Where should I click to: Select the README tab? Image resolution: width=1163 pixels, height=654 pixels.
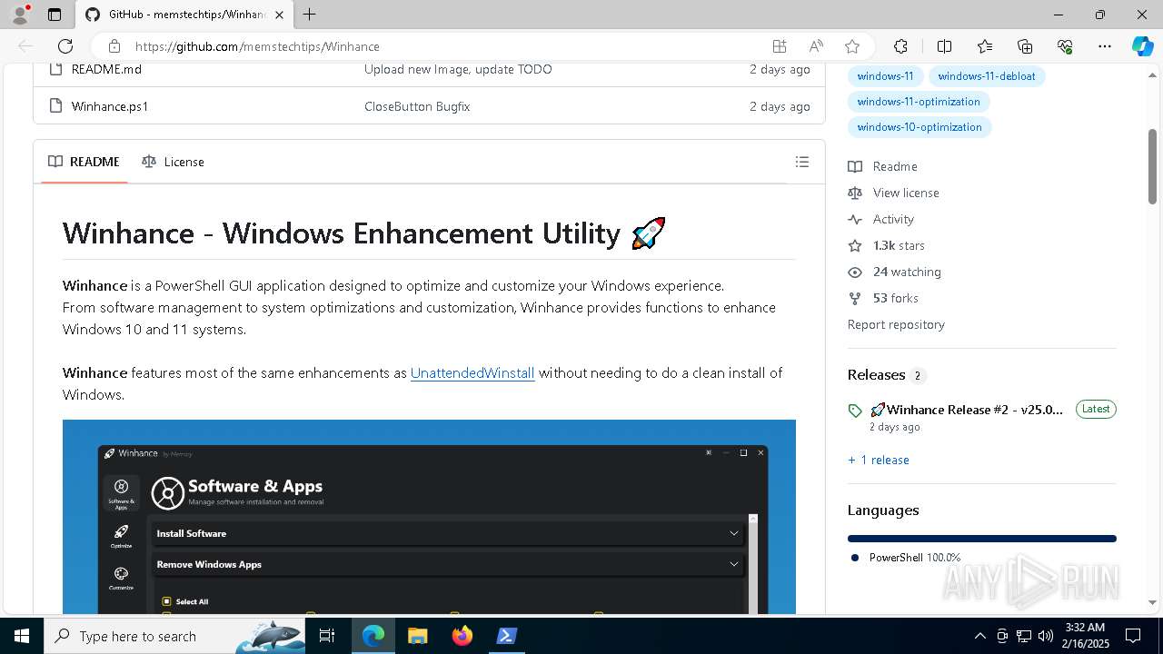point(84,162)
